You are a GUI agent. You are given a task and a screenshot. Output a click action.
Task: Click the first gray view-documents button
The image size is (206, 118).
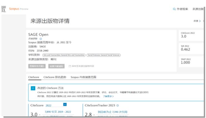click(x=37, y=66)
